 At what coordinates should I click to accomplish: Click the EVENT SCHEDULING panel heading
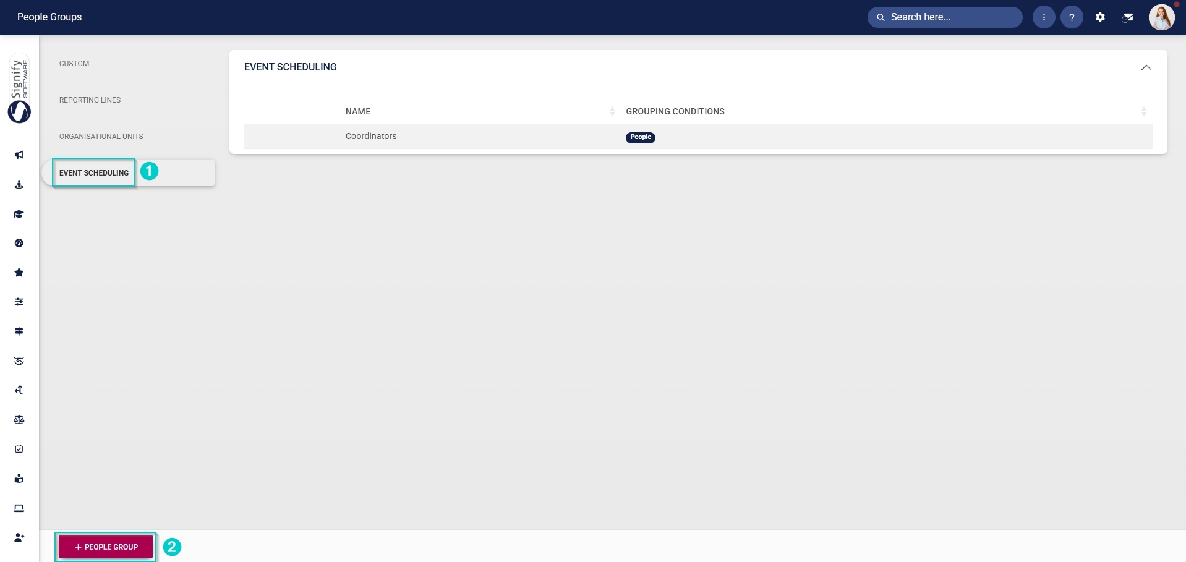(x=291, y=67)
